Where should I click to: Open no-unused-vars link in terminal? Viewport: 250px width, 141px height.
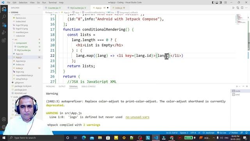pos(137,117)
